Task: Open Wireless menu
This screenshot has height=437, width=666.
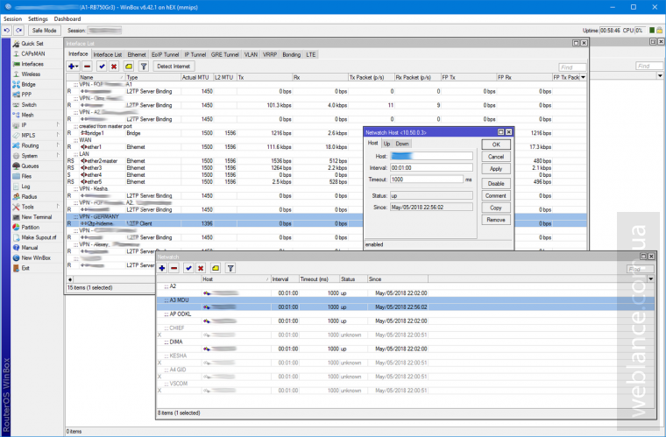Action: [x=31, y=74]
